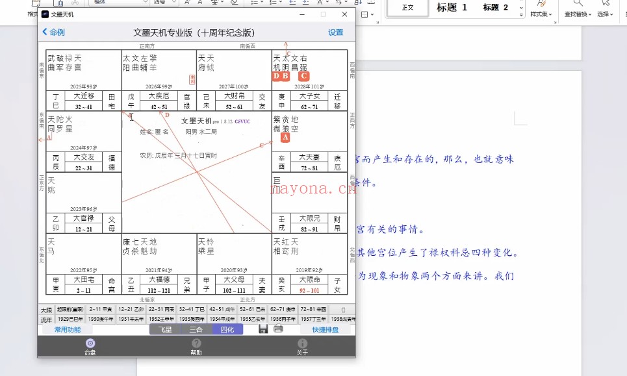Expand the Word styles gallery arrow
This screenshot has height=376, width=627.
coord(521,15)
